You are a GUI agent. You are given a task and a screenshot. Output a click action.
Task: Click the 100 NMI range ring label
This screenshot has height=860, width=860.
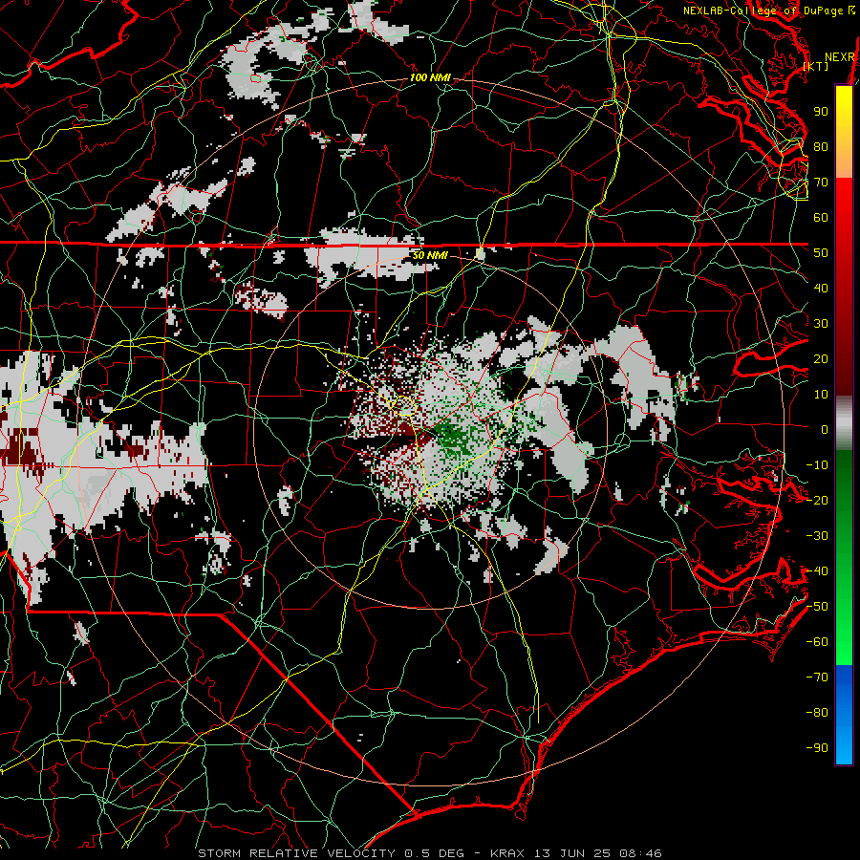(x=430, y=78)
